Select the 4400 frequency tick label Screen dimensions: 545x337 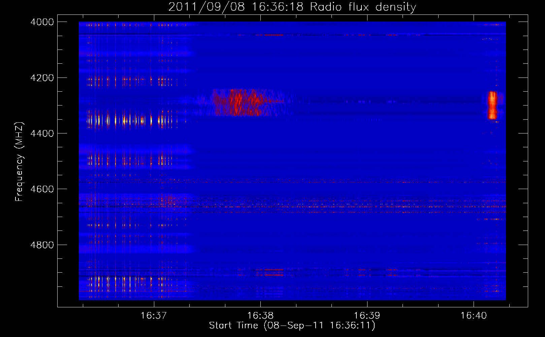42,133
